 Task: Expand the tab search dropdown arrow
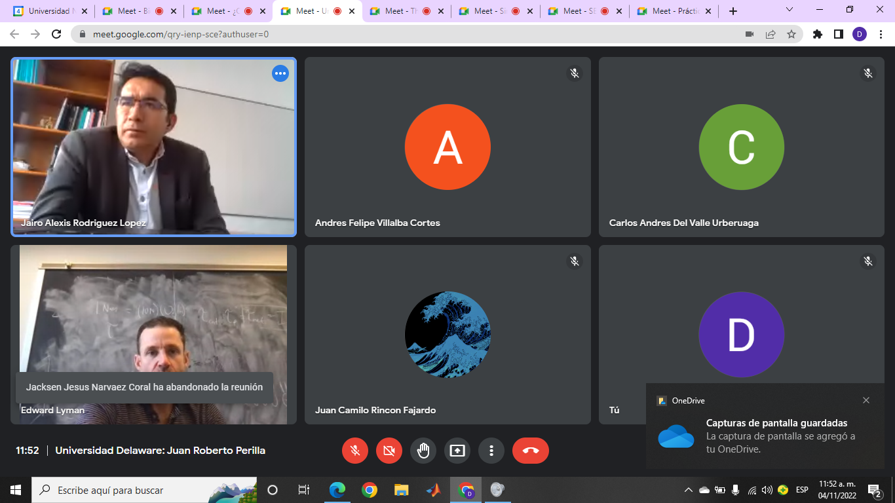tap(789, 10)
